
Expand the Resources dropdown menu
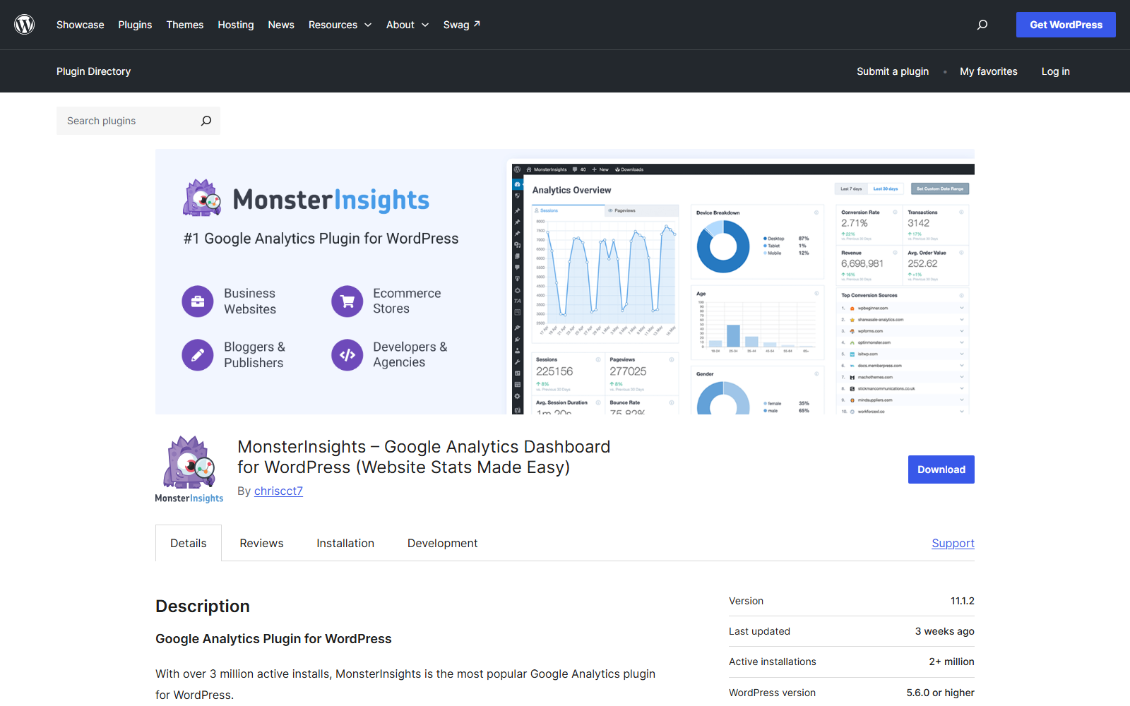click(340, 25)
